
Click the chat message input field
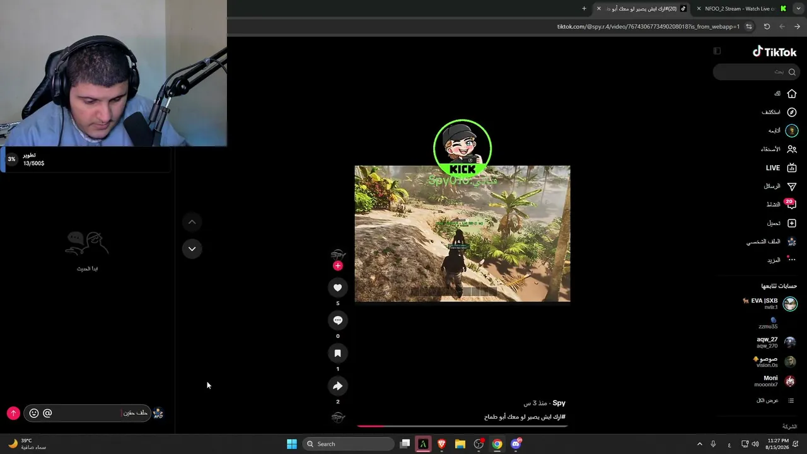tap(87, 413)
